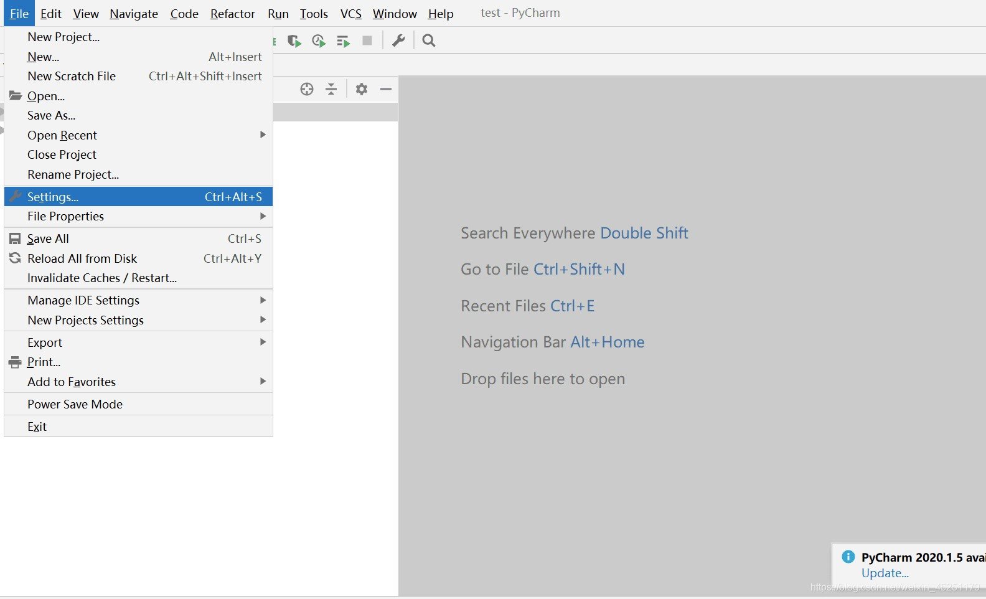Open the Refactor menu
The width and height of the screenshot is (986, 599).
point(233,14)
